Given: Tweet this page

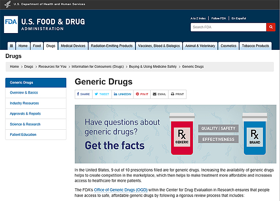Looking at the screenshot, I should [x=102, y=94].
